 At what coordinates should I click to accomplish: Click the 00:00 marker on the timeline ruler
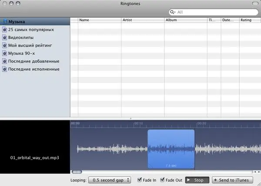(75, 123)
